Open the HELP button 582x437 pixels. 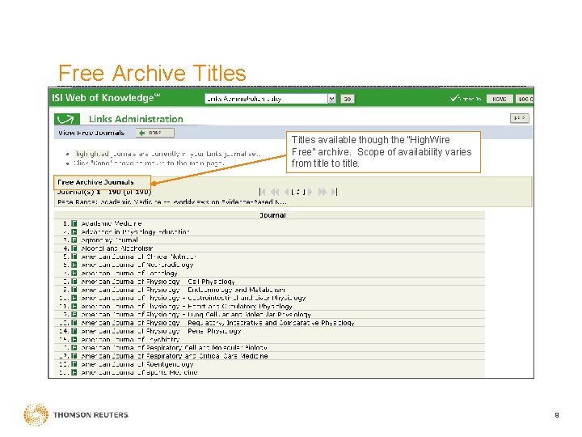(520, 118)
